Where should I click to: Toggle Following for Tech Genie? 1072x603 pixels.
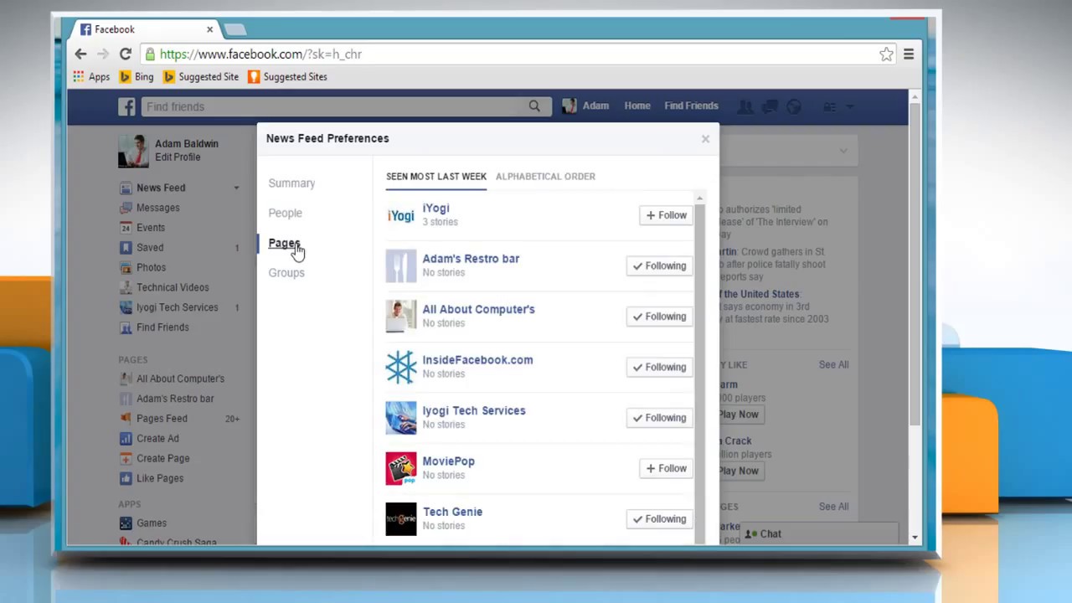point(660,519)
